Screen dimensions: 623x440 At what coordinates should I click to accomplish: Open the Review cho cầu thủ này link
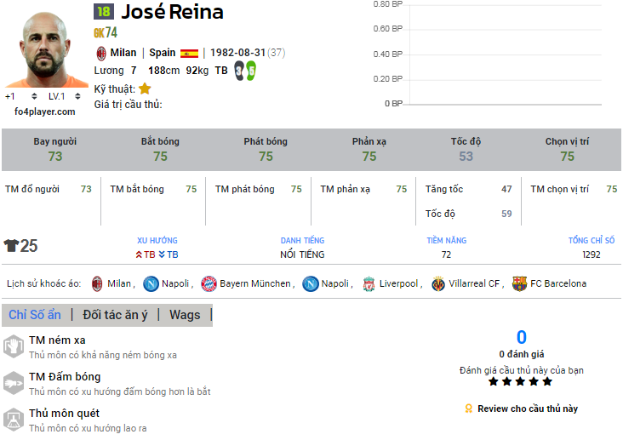pyautogui.click(x=527, y=409)
